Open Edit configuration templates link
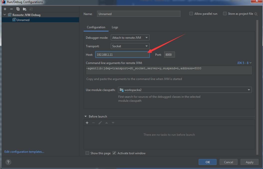 pyautogui.click(x=24, y=152)
